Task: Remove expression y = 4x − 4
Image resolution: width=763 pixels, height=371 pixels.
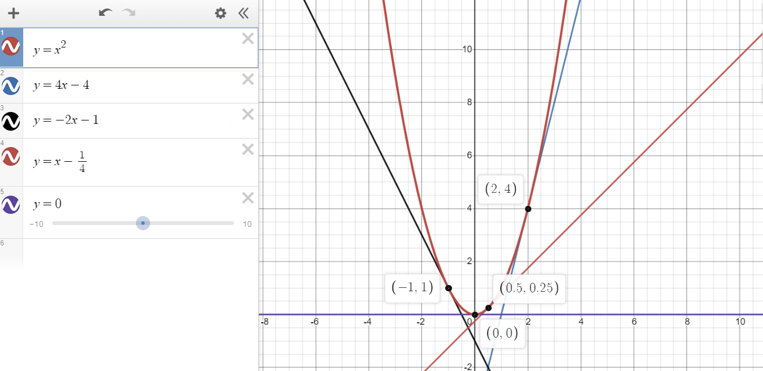Action: point(248,79)
